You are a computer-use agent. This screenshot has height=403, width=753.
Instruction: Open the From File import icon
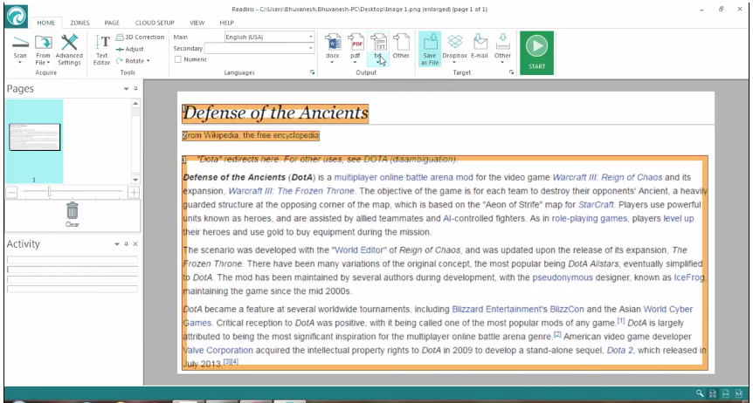43,42
